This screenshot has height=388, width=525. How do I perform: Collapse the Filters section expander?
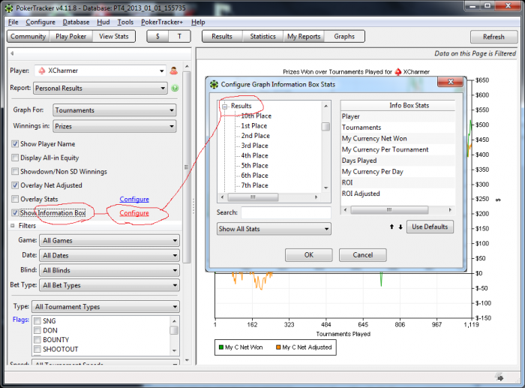13,226
